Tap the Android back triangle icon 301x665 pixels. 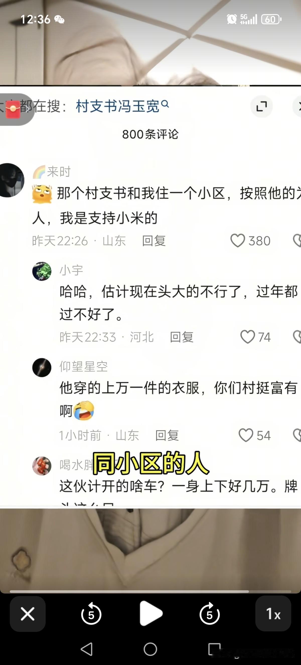click(x=87, y=649)
